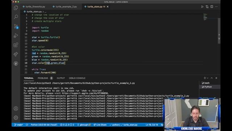Open the Run and Debug view

tap(16, 36)
